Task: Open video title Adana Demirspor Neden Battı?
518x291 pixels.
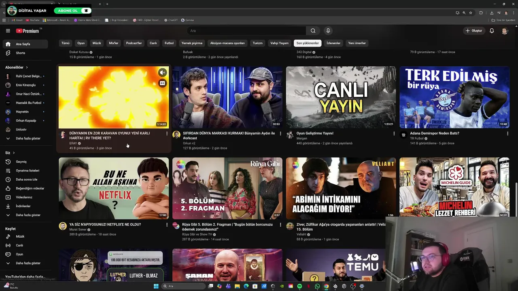Action: pyautogui.click(x=435, y=133)
